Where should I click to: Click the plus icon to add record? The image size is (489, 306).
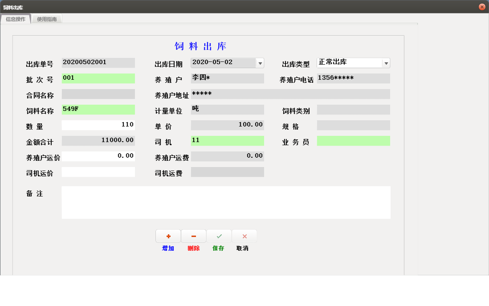(168, 236)
